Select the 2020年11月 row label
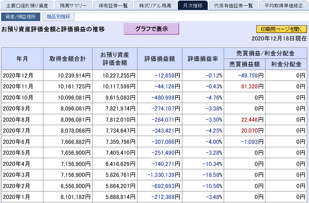 point(22,86)
